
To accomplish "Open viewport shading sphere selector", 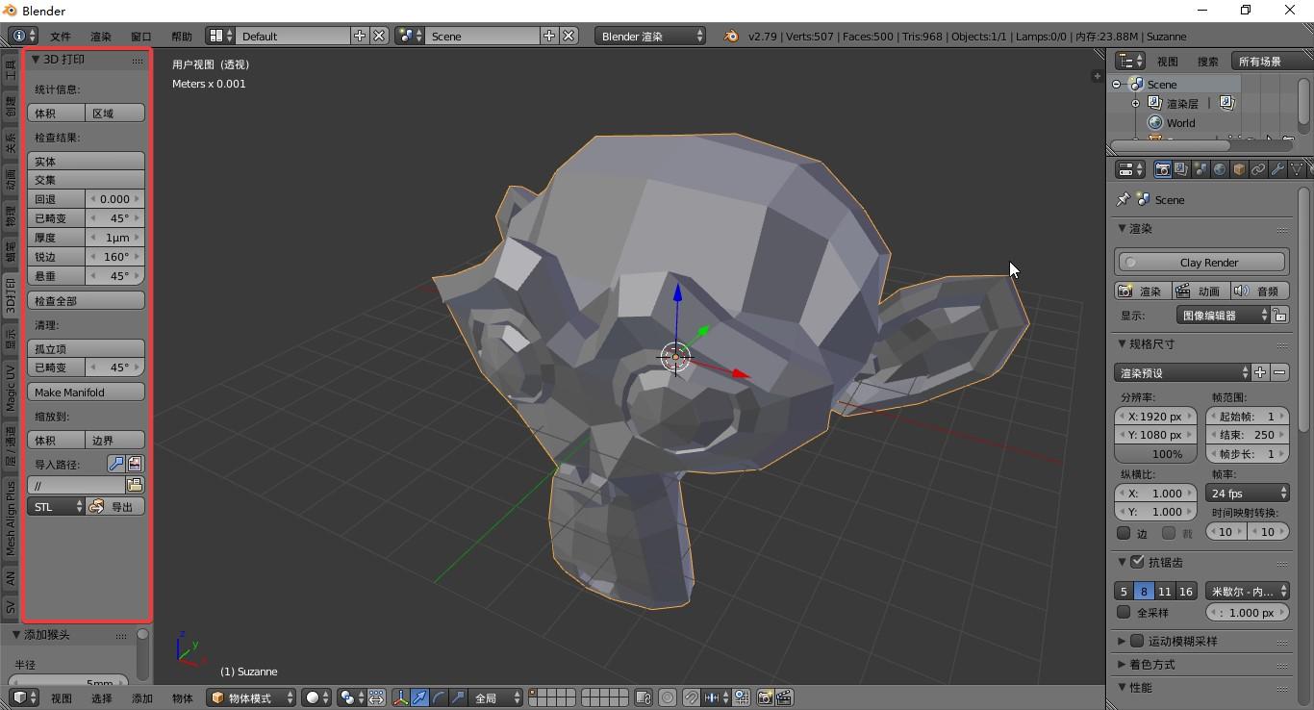I will coord(316,697).
